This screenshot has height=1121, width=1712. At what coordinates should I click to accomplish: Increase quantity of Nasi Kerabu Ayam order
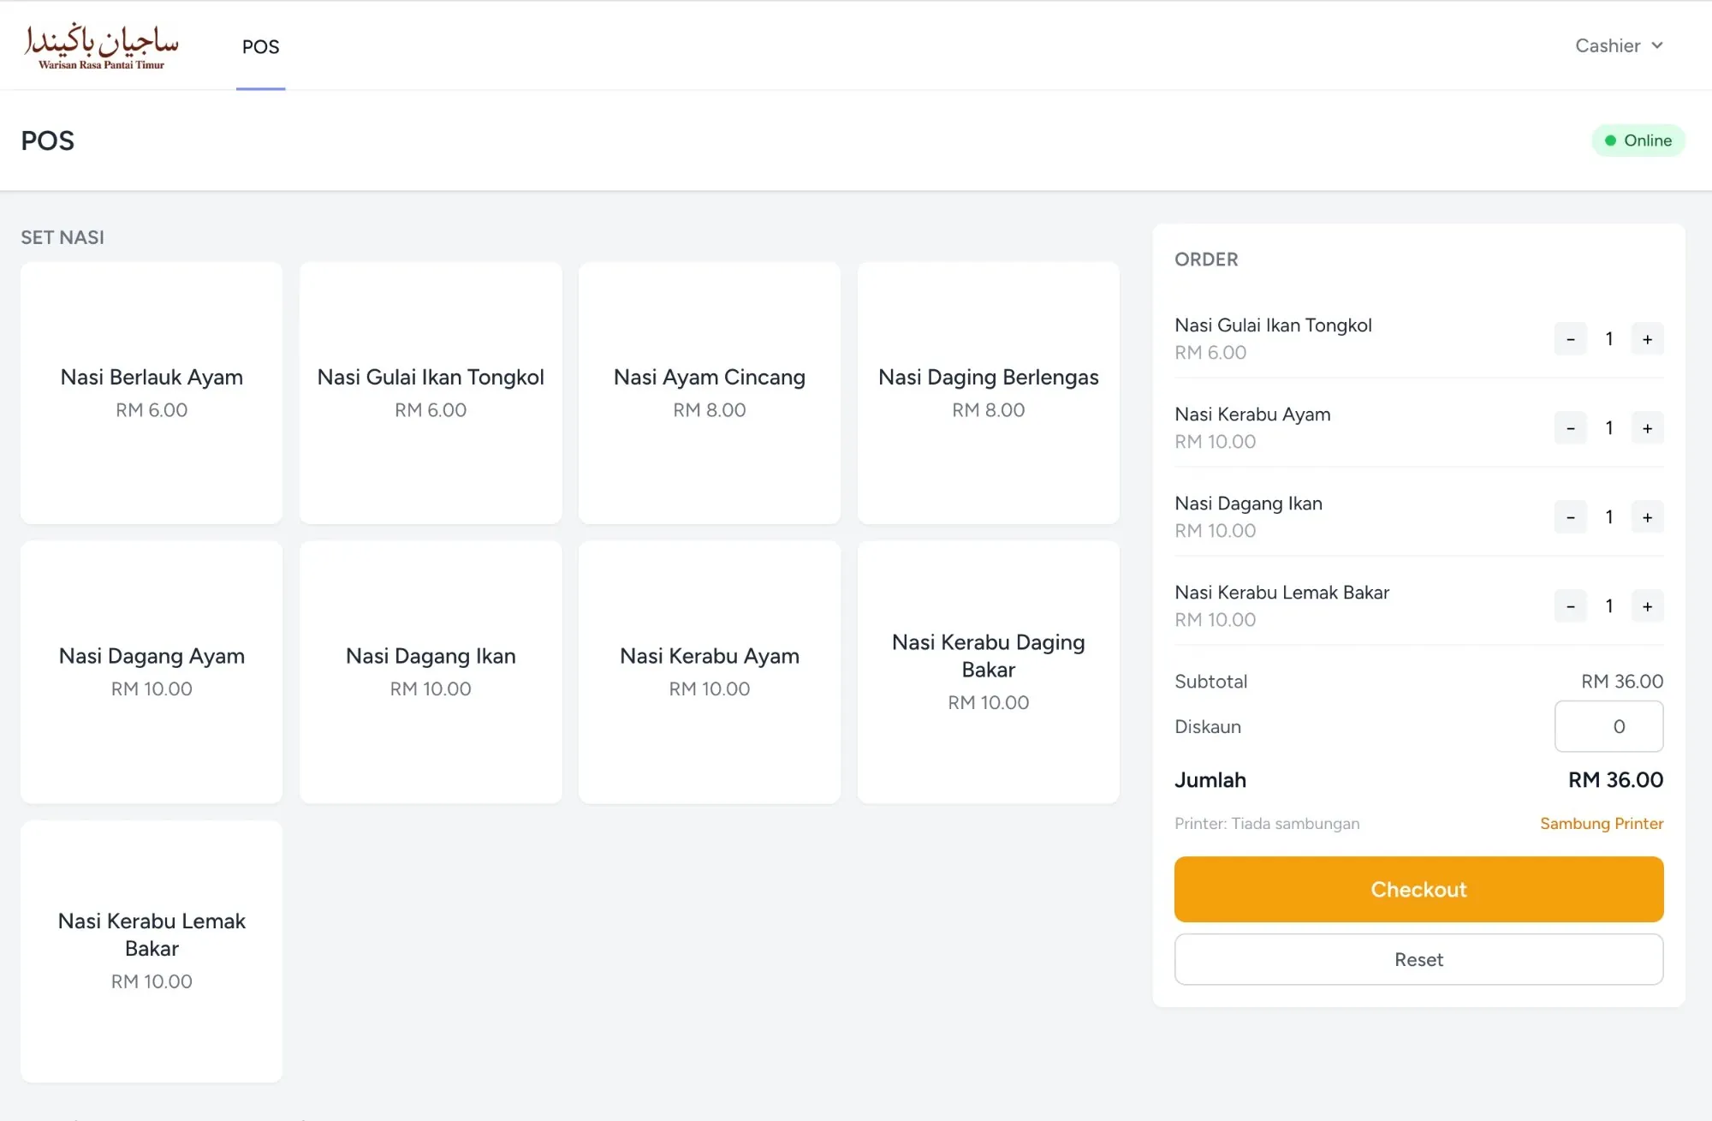pos(1647,428)
